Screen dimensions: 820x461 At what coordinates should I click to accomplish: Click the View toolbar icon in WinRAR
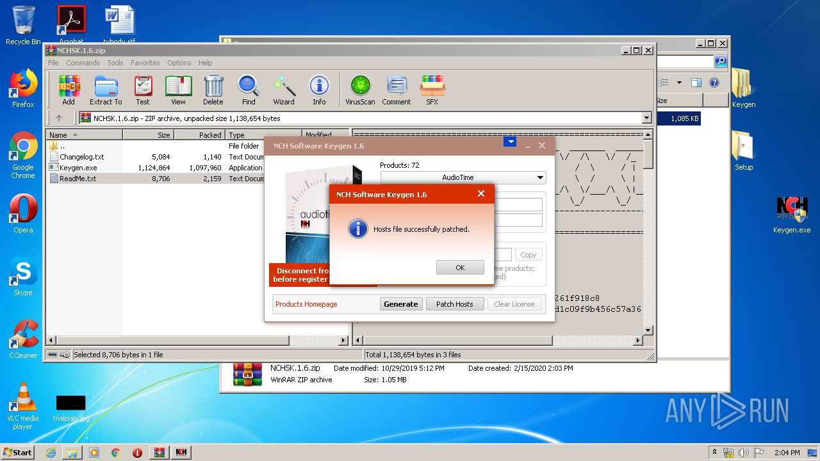[x=178, y=90]
